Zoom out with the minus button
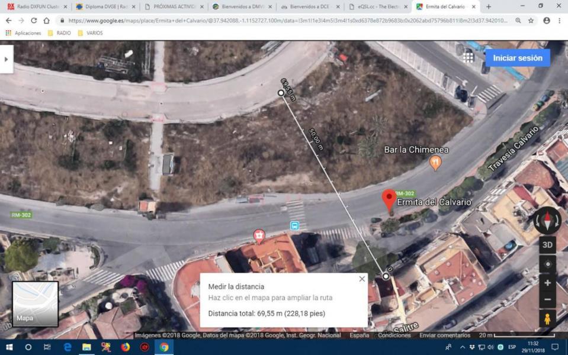568x355 pixels. point(547,299)
